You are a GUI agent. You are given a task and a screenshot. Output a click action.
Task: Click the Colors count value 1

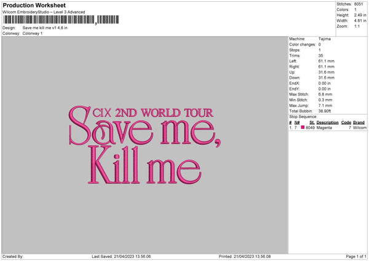point(355,10)
